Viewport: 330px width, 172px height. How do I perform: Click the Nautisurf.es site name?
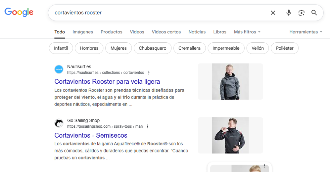79,67
